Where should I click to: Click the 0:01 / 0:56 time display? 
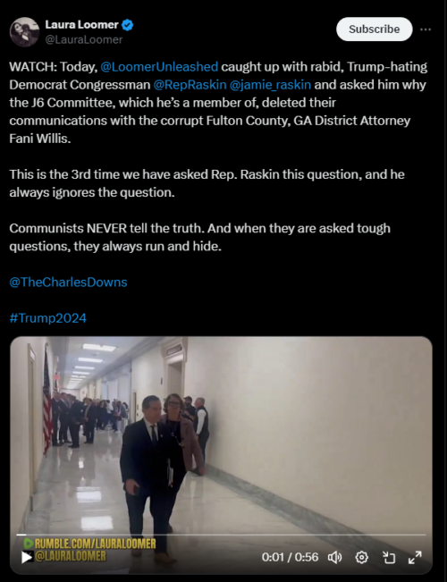coord(290,557)
